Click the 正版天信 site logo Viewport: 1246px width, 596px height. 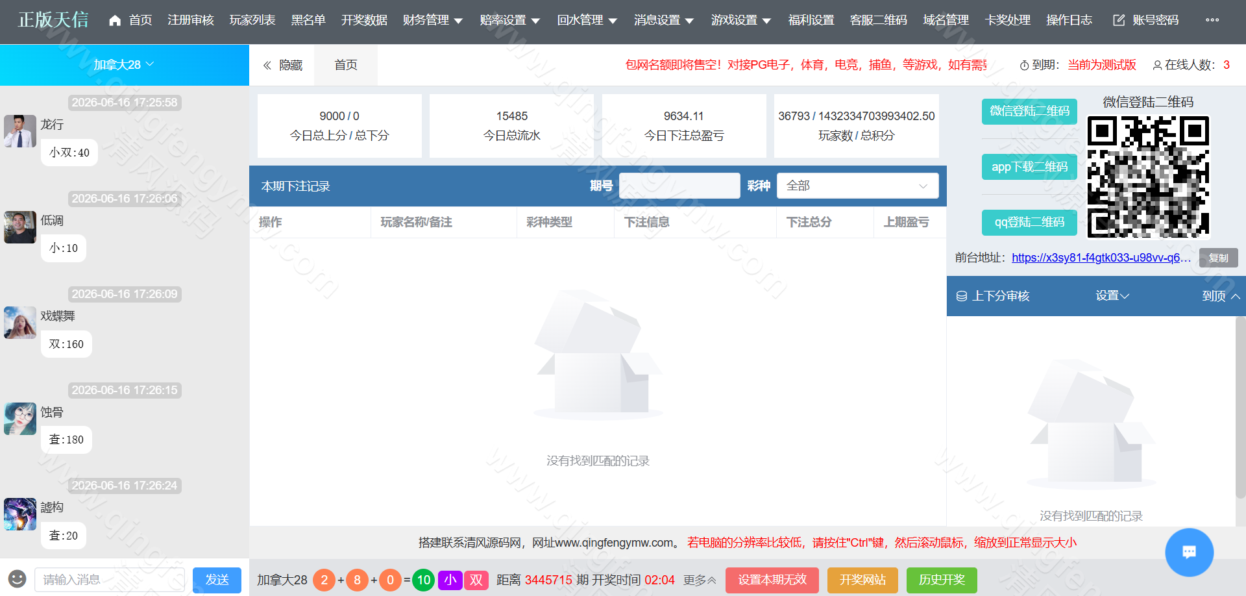click(x=53, y=20)
